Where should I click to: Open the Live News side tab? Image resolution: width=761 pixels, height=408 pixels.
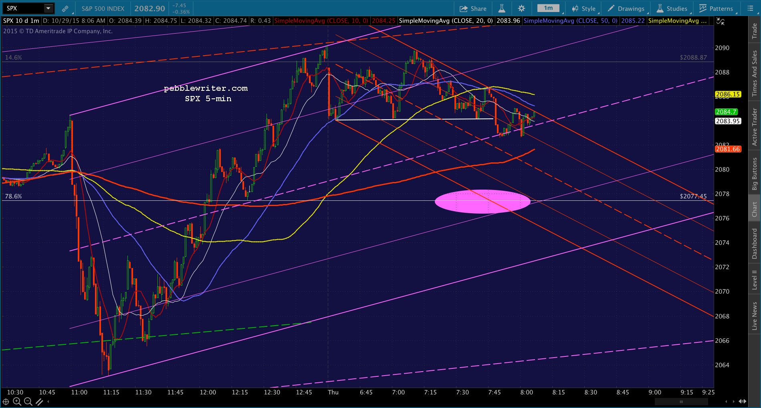755,316
